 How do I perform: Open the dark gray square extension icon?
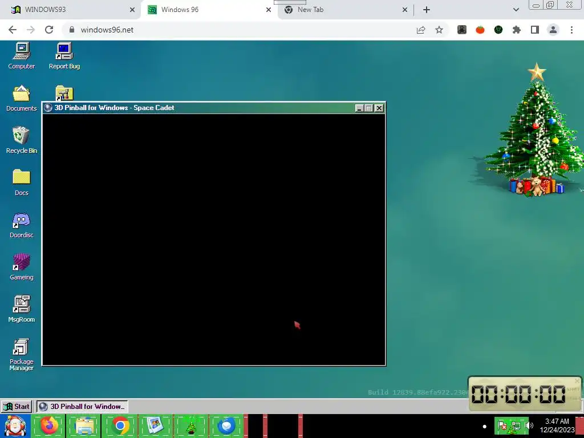[x=462, y=30]
